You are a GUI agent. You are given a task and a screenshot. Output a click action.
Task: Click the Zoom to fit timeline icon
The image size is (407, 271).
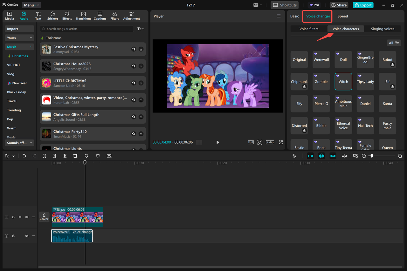355,156
